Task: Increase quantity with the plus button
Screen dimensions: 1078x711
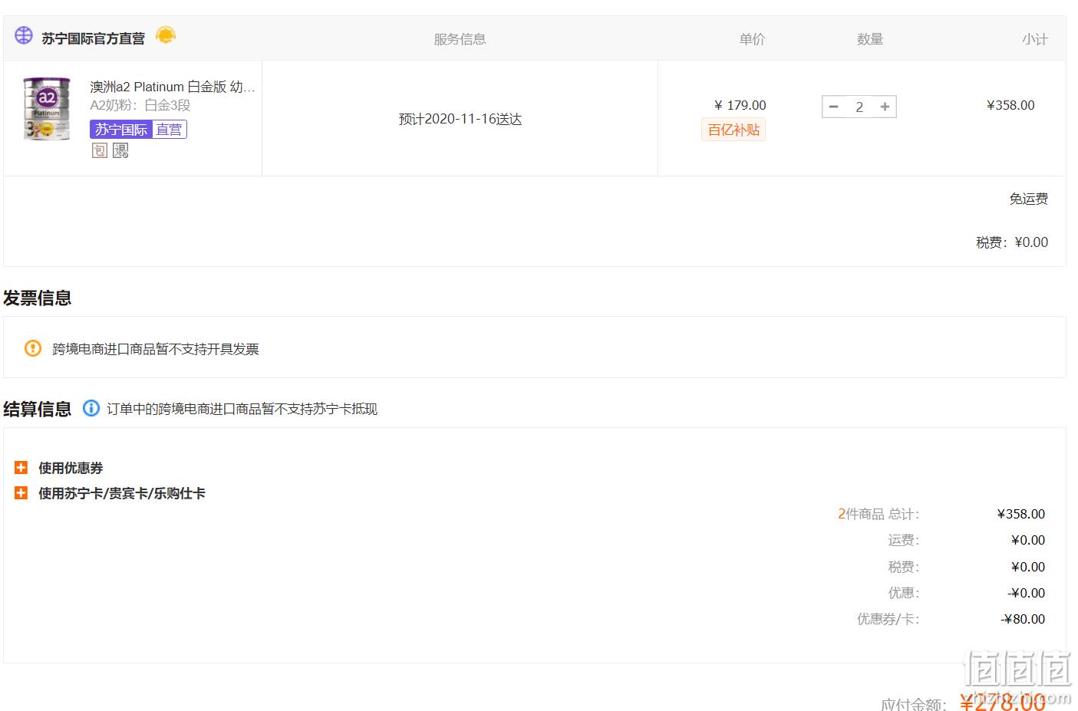Action: tap(885, 107)
